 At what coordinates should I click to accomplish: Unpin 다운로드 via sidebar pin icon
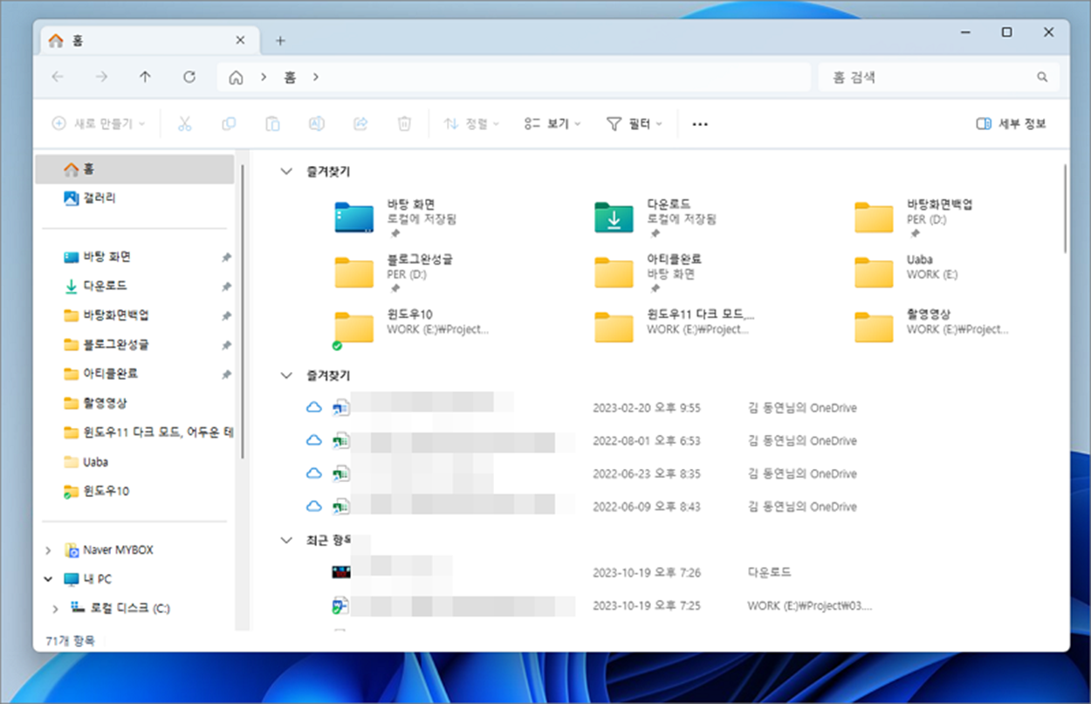(x=226, y=286)
